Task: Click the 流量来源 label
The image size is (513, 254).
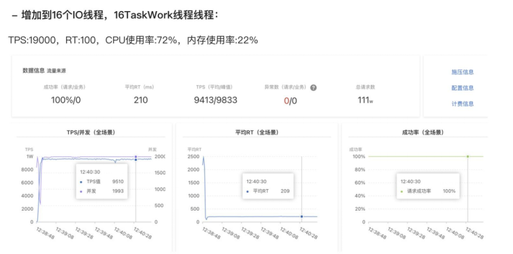Action: [x=56, y=70]
